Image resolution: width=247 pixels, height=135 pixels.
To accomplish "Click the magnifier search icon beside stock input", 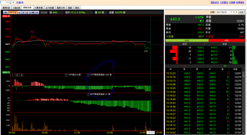I will point(10,2).
